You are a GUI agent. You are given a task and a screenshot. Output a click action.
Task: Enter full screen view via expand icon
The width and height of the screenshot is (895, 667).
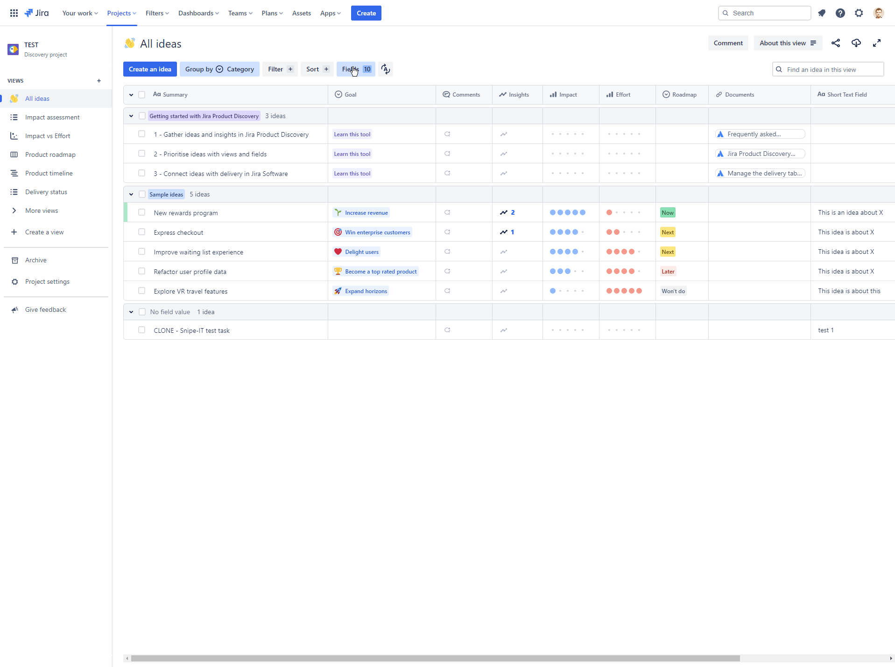tap(877, 43)
